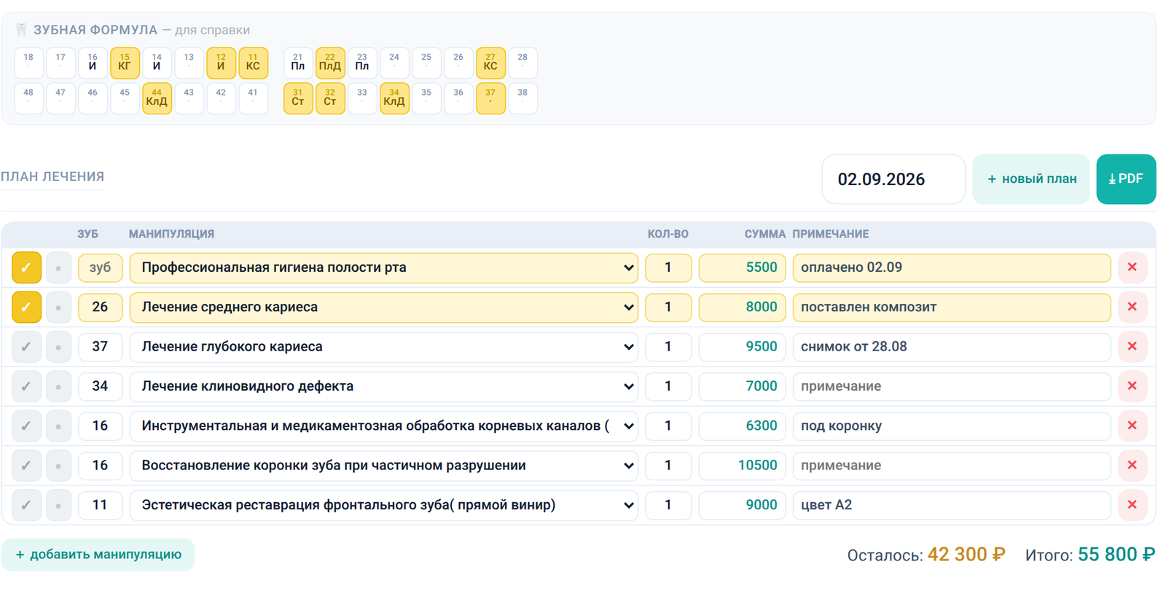Screen dimensions: 1166x610
Task: Click note field цвет A2
Action: (952, 505)
